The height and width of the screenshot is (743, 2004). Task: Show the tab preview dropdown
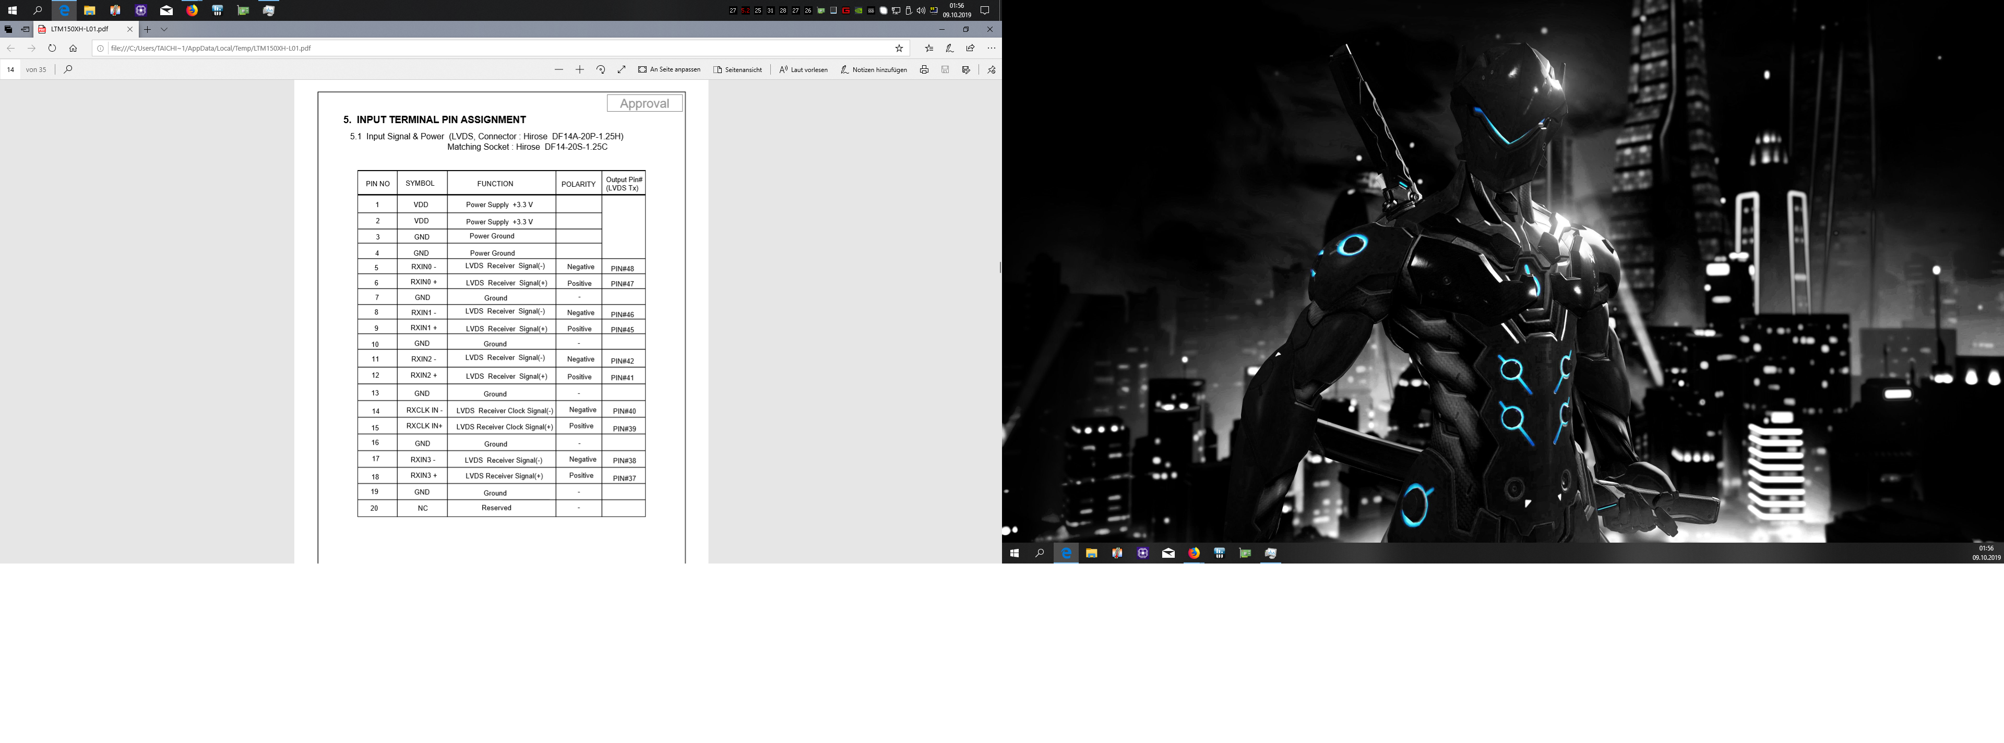[164, 29]
